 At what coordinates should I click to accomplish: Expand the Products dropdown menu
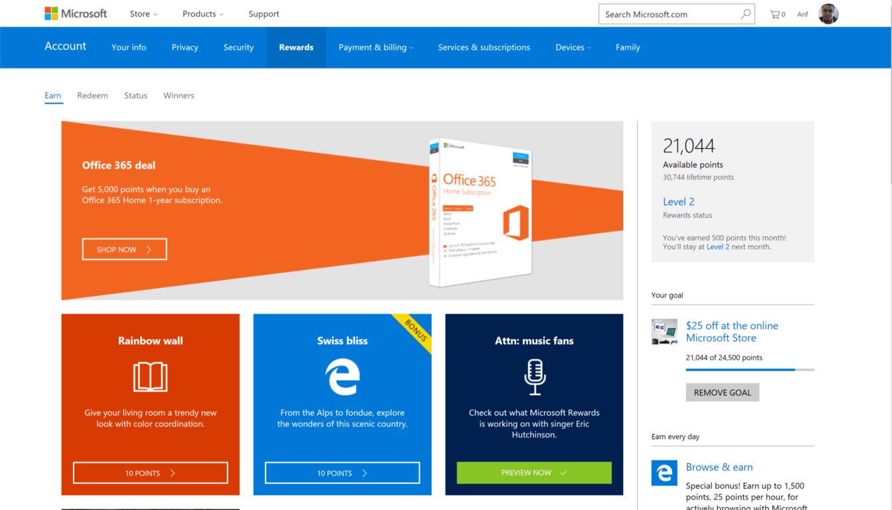tap(203, 14)
